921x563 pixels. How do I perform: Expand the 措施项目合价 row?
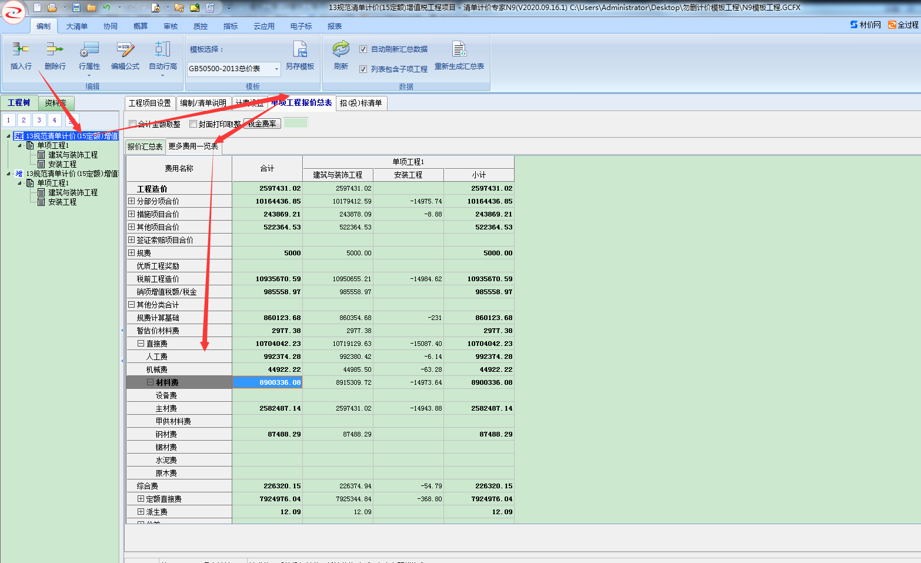coord(132,214)
